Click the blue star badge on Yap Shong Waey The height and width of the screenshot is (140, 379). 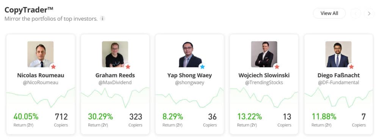[x=202, y=67]
